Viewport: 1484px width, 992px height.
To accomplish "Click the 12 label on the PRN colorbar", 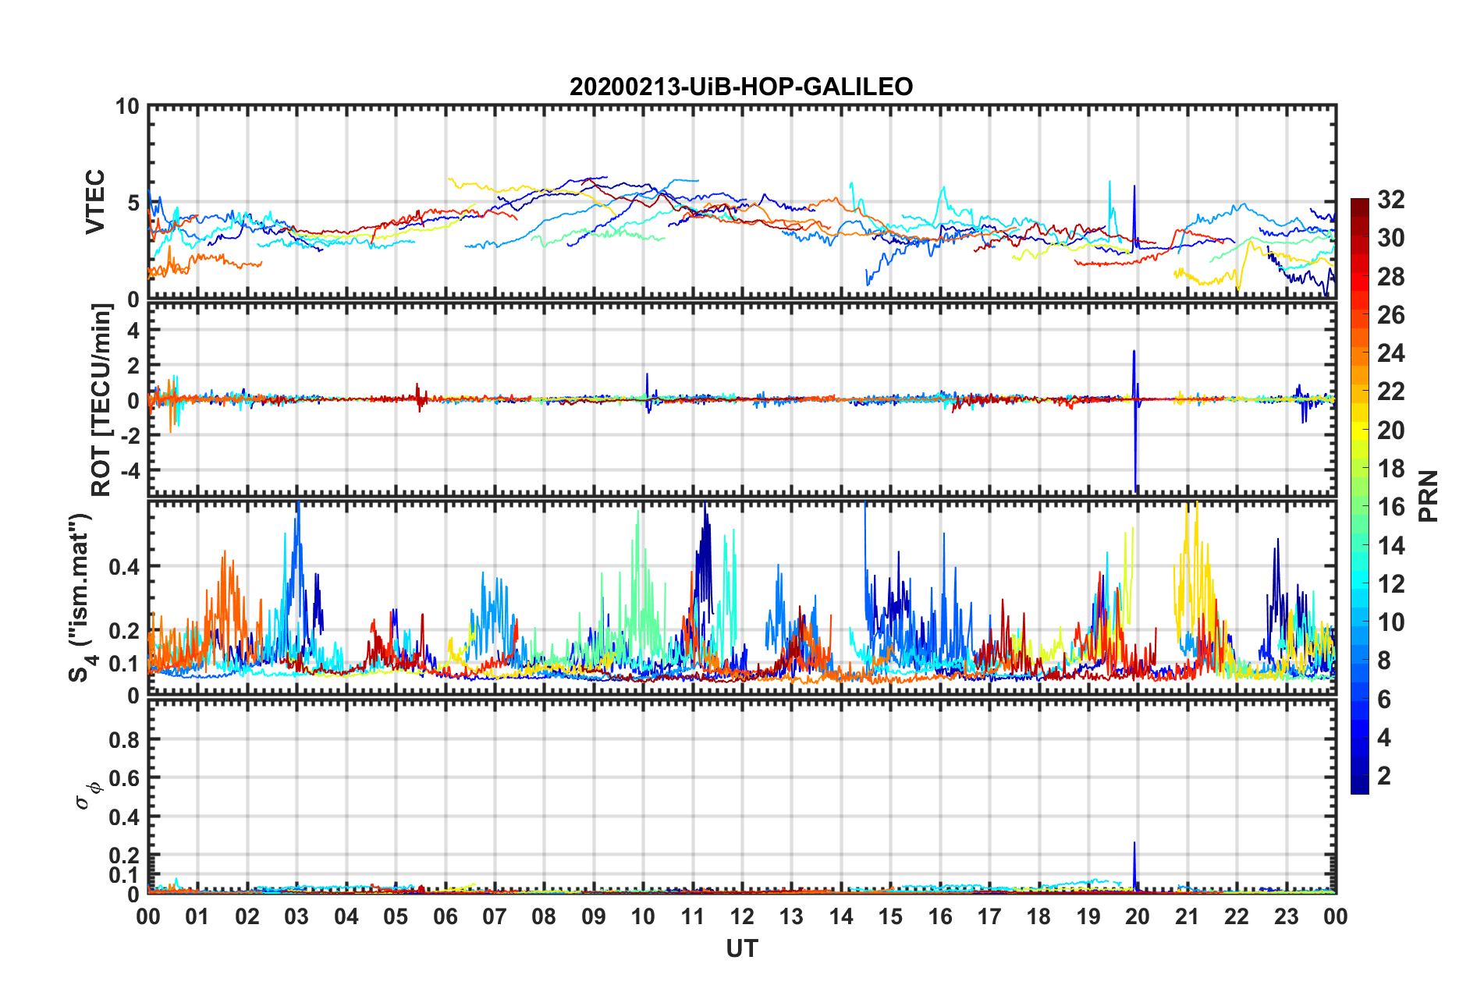I will (x=1391, y=584).
